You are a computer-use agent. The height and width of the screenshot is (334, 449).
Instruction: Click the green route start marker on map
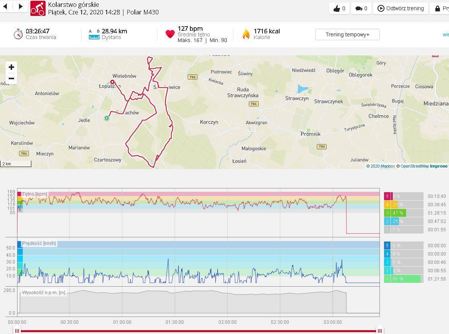coord(107,118)
